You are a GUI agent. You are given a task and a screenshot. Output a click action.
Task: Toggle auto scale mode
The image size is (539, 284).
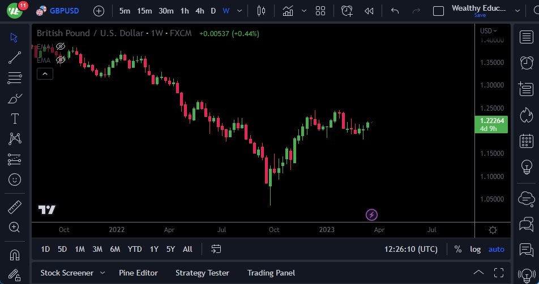click(496, 249)
